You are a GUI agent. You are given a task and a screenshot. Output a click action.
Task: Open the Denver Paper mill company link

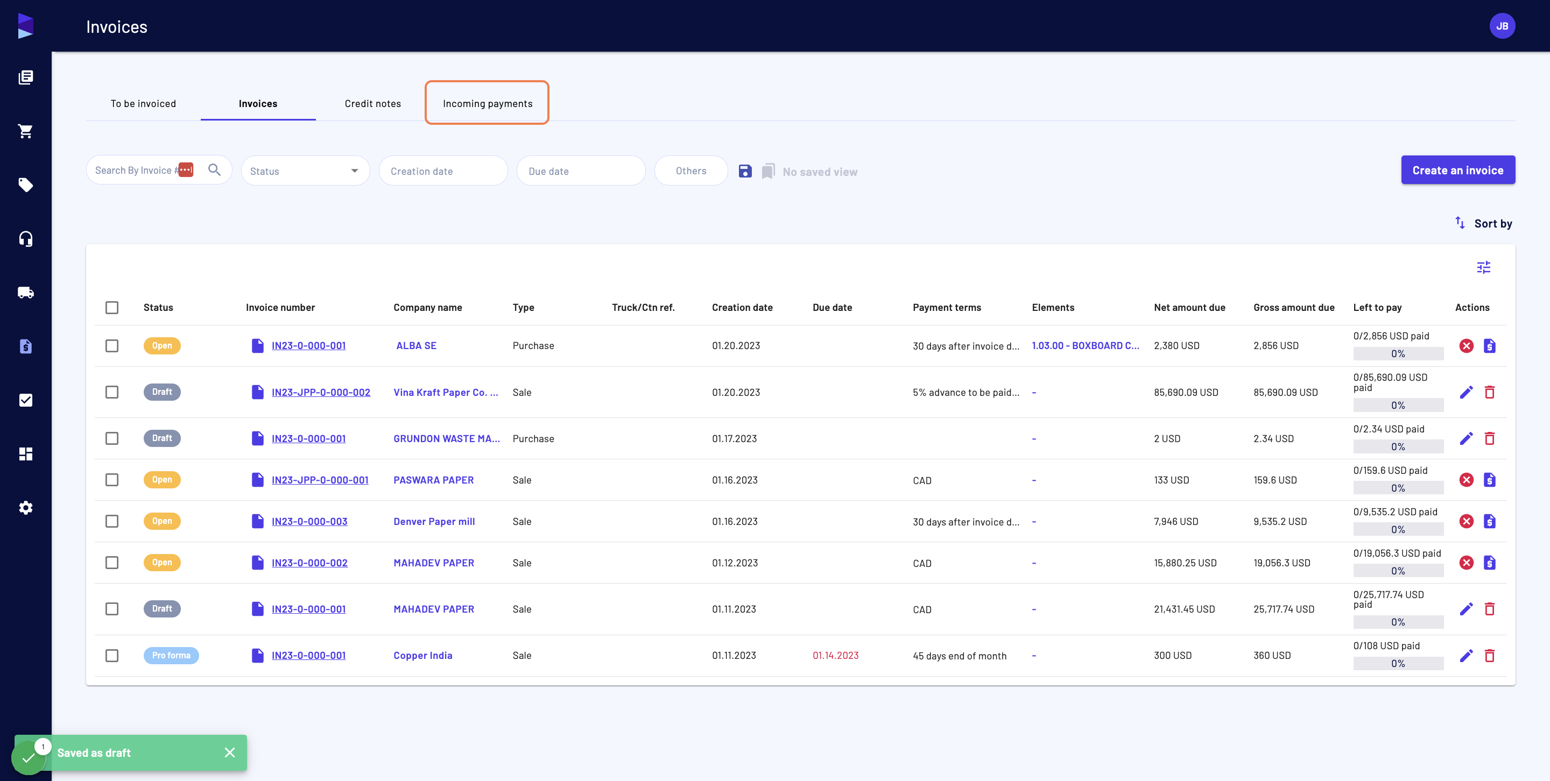tap(434, 521)
